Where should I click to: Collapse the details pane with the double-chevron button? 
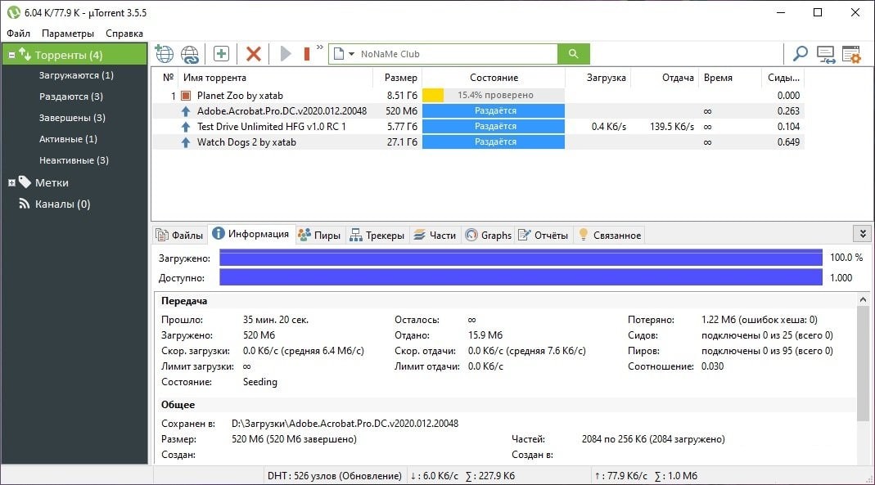(861, 234)
